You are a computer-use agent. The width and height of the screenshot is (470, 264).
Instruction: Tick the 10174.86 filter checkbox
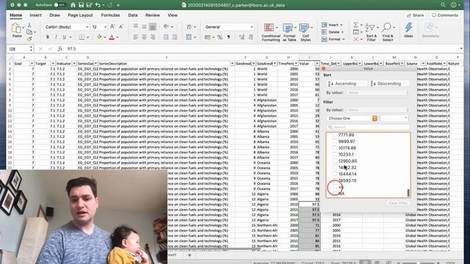coord(335,148)
